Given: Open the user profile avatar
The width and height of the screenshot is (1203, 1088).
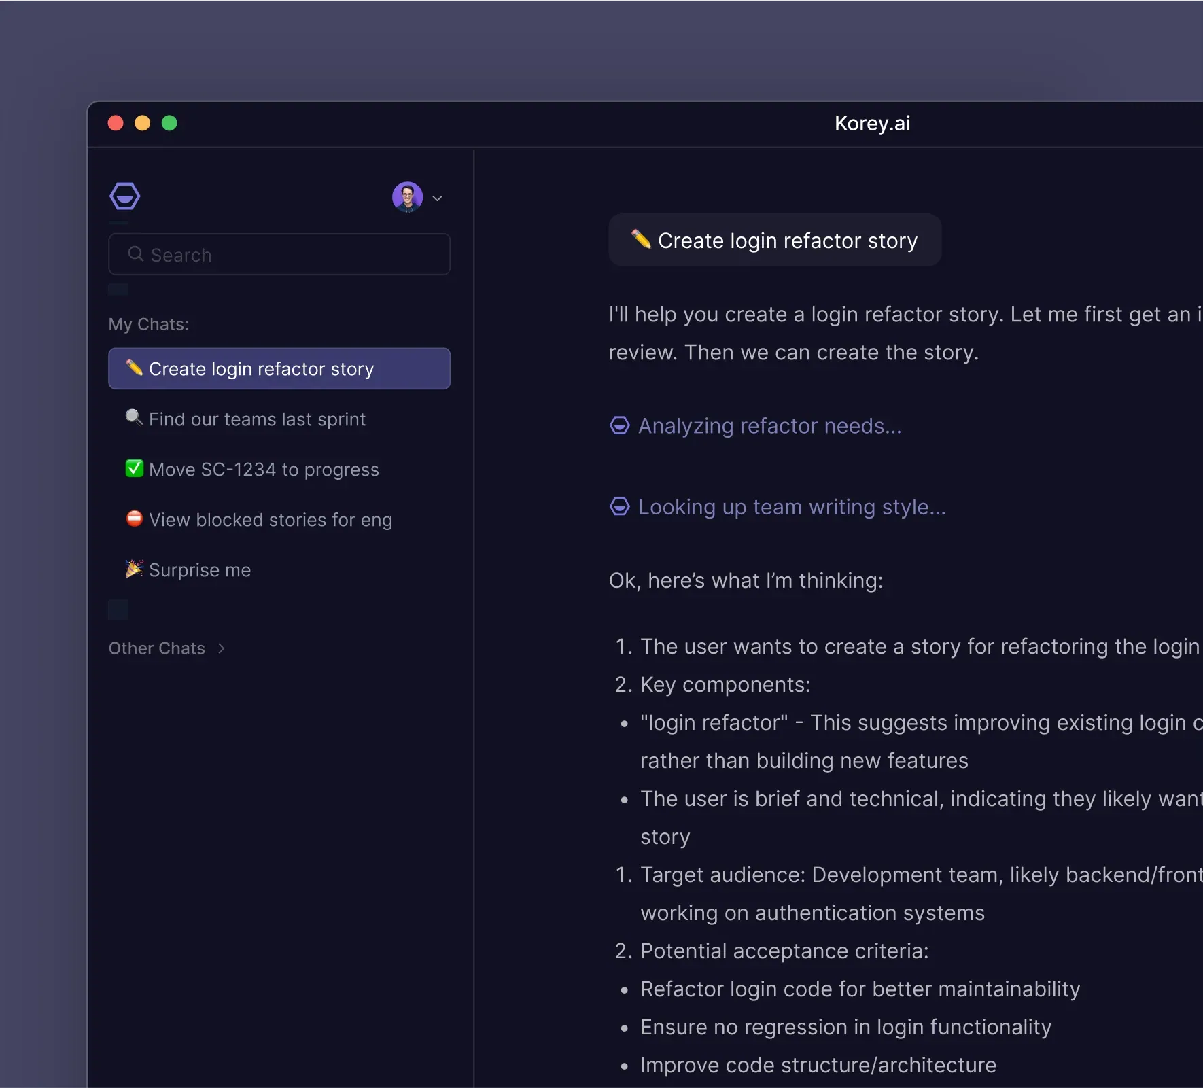Looking at the screenshot, I should (x=407, y=197).
